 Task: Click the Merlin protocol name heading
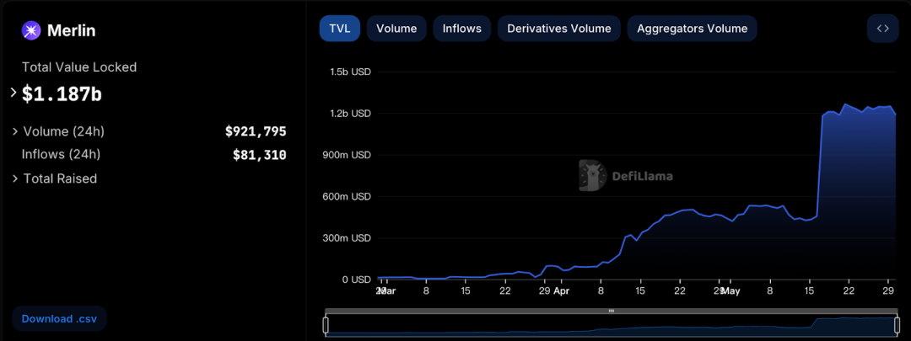tap(71, 31)
